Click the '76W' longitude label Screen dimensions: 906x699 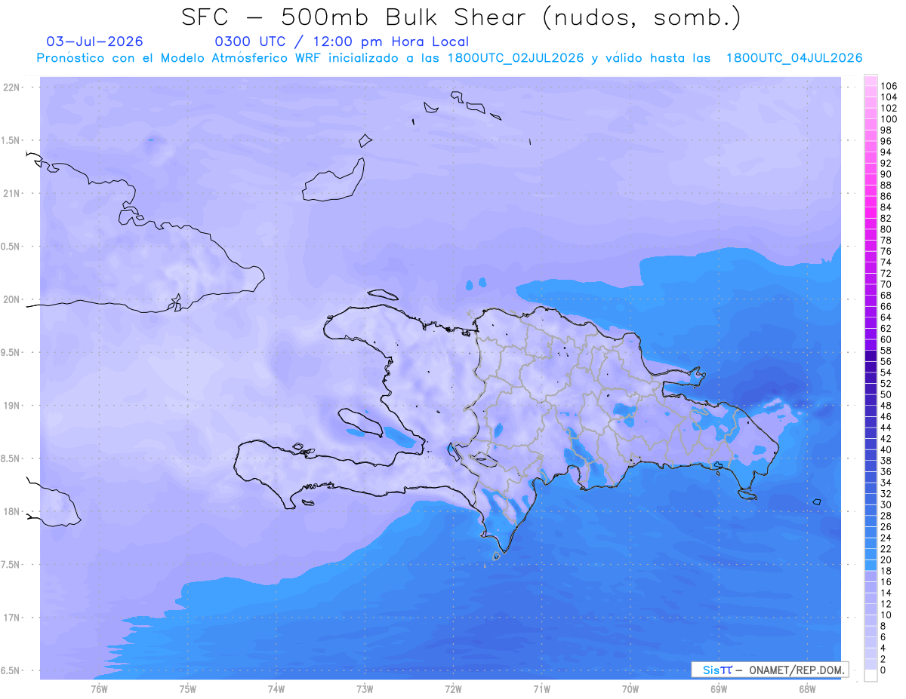[x=99, y=689]
